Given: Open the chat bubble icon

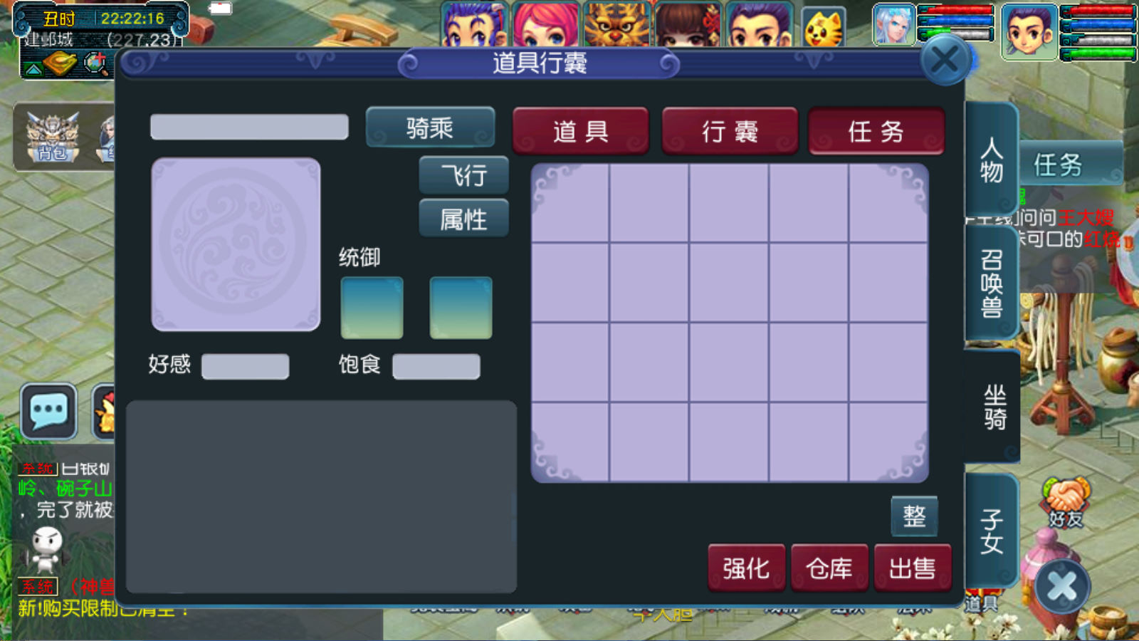Looking at the screenshot, I should point(48,411).
